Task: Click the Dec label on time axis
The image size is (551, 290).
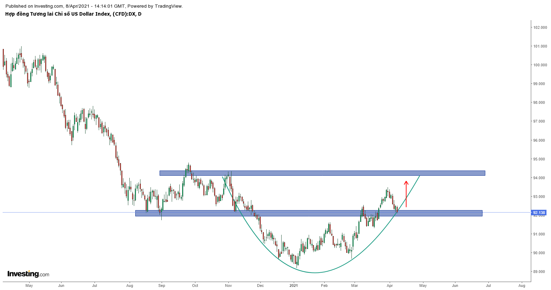Action: coord(260,285)
